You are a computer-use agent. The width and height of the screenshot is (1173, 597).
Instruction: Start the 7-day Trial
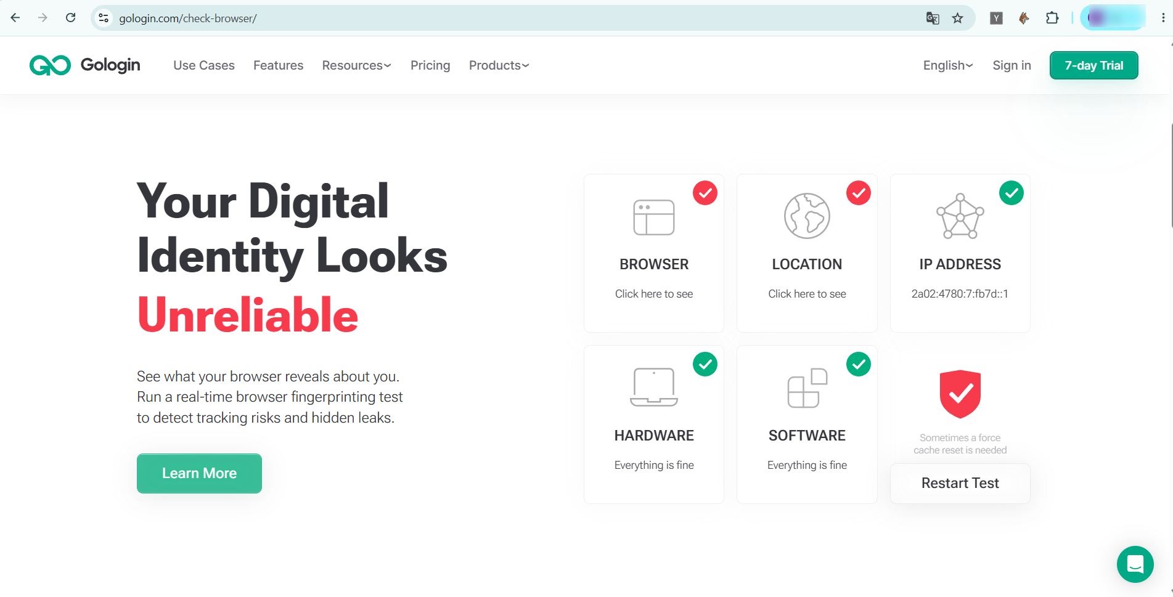coord(1093,65)
